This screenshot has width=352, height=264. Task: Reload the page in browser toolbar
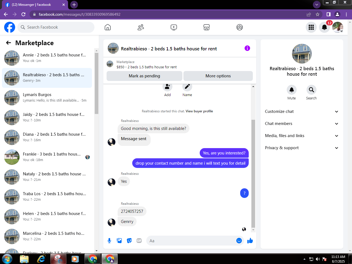pos(23,14)
